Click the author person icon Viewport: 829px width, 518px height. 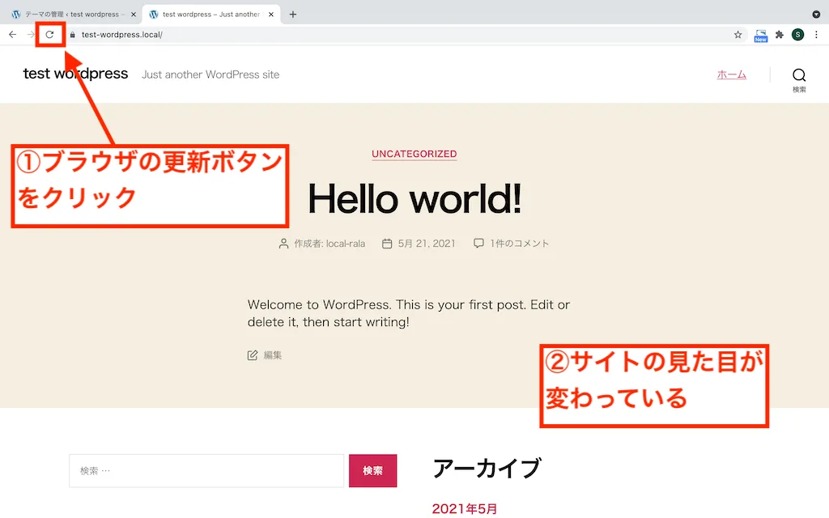coord(283,243)
